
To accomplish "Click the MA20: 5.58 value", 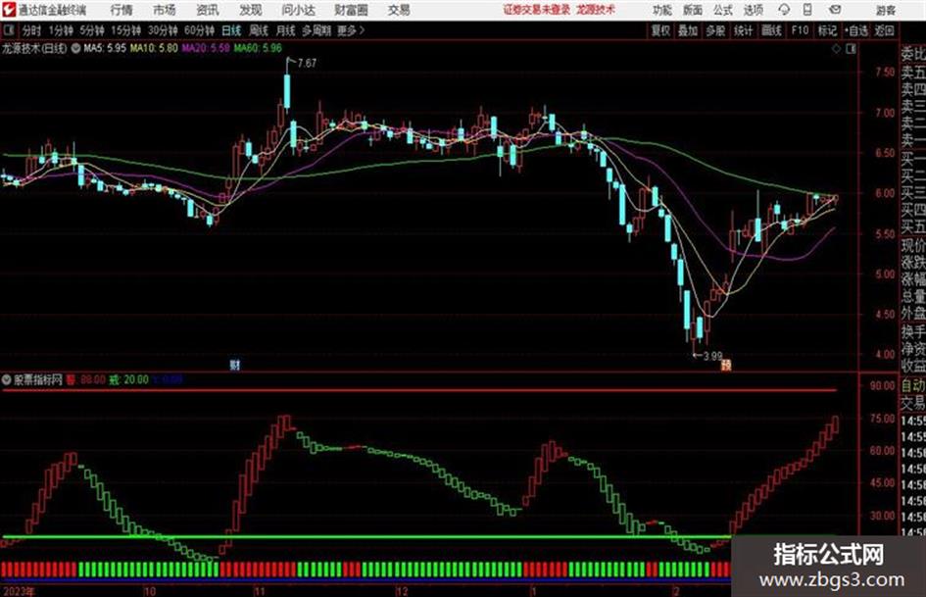I will (206, 48).
